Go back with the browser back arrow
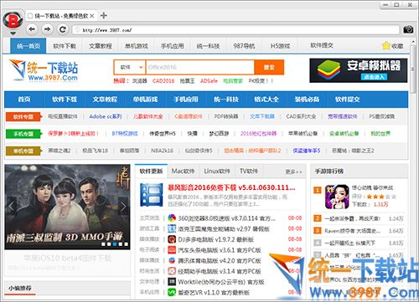The width and height of the screenshot is (419, 302). (32, 29)
